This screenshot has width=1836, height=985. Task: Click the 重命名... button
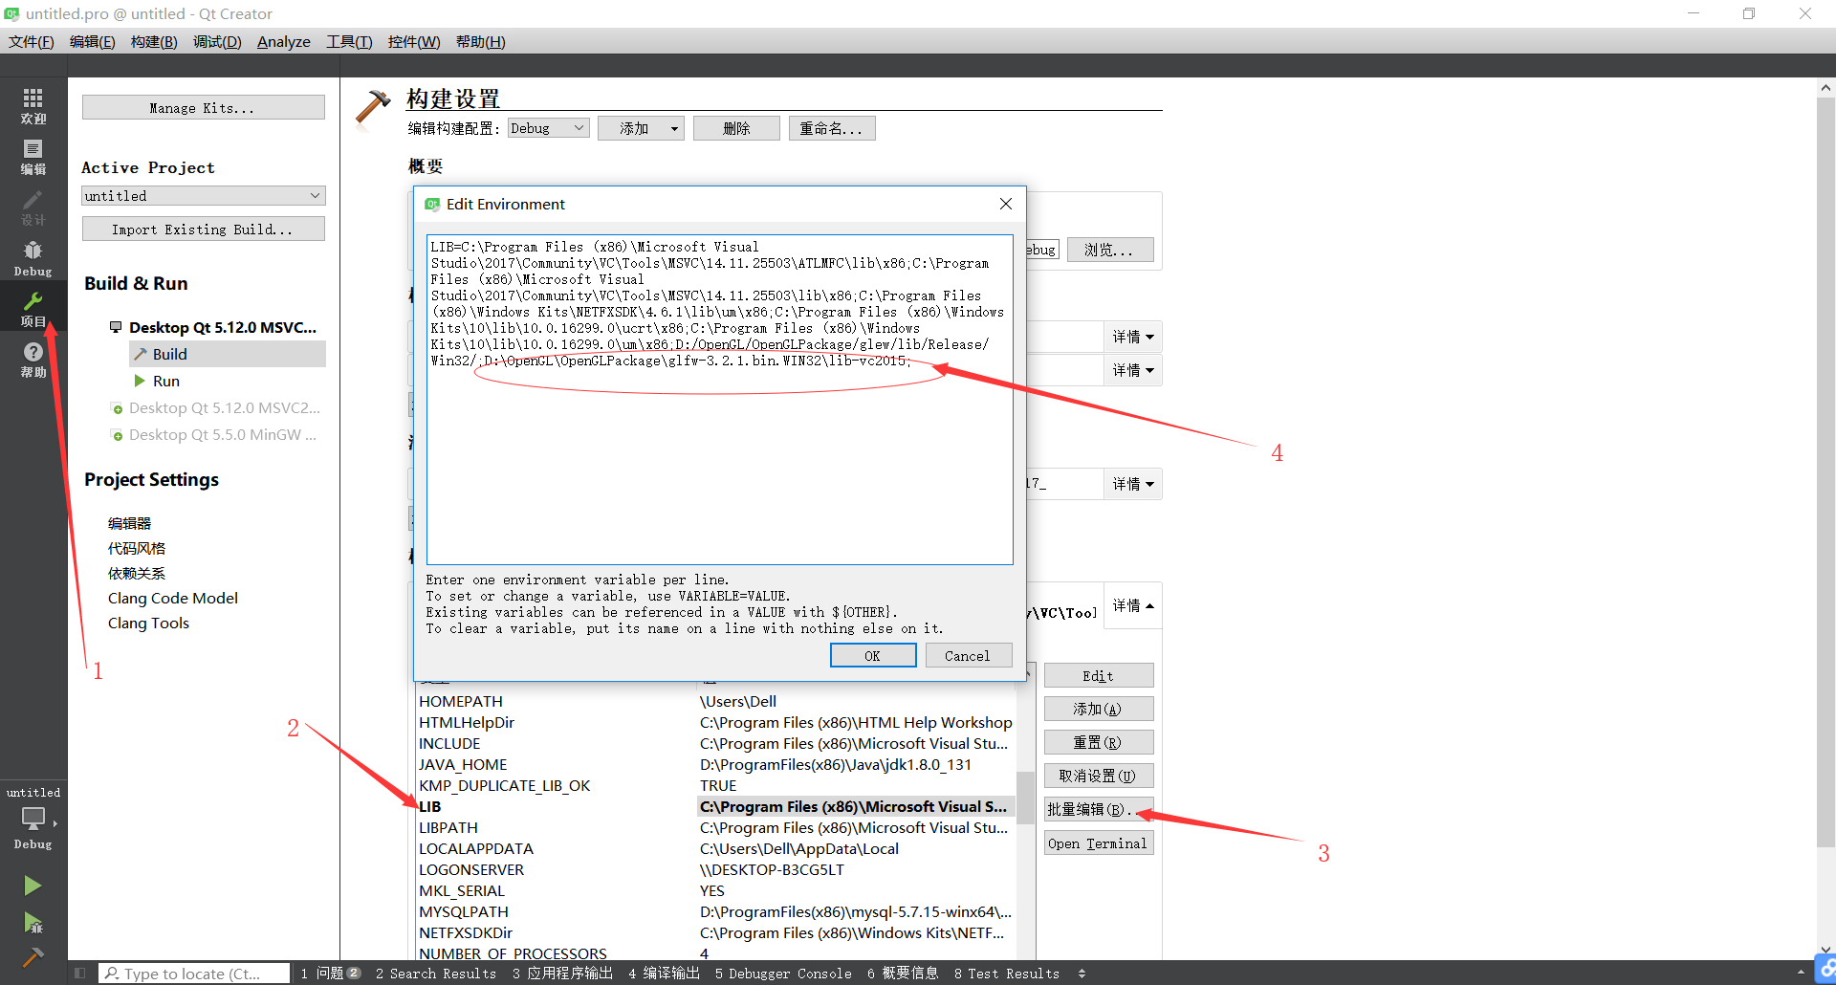[832, 128]
